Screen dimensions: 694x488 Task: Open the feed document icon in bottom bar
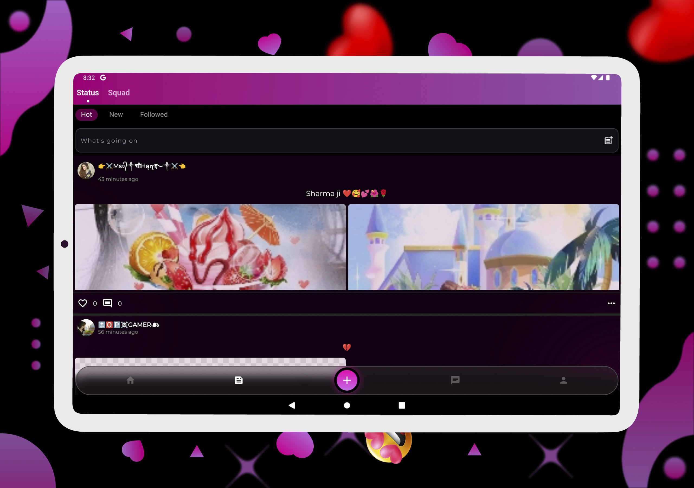point(239,380)
